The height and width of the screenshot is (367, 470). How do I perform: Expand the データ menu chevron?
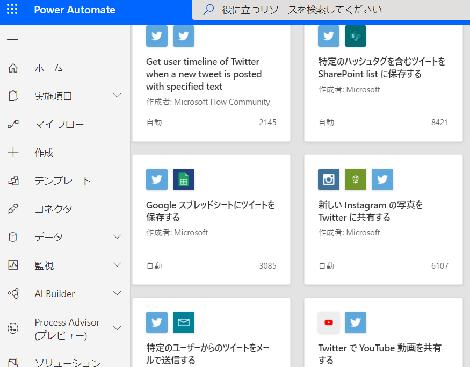pyautogui.click(x=117, y=236)
